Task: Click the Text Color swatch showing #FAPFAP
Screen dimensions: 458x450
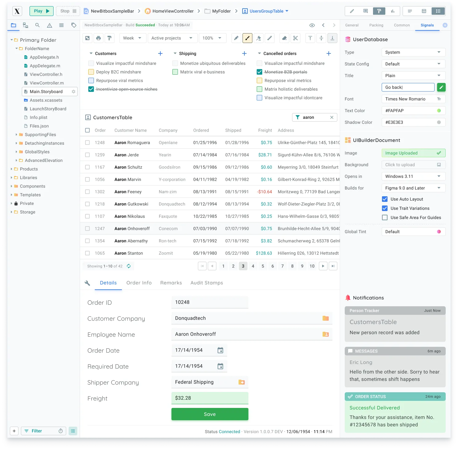Action: 439,110
